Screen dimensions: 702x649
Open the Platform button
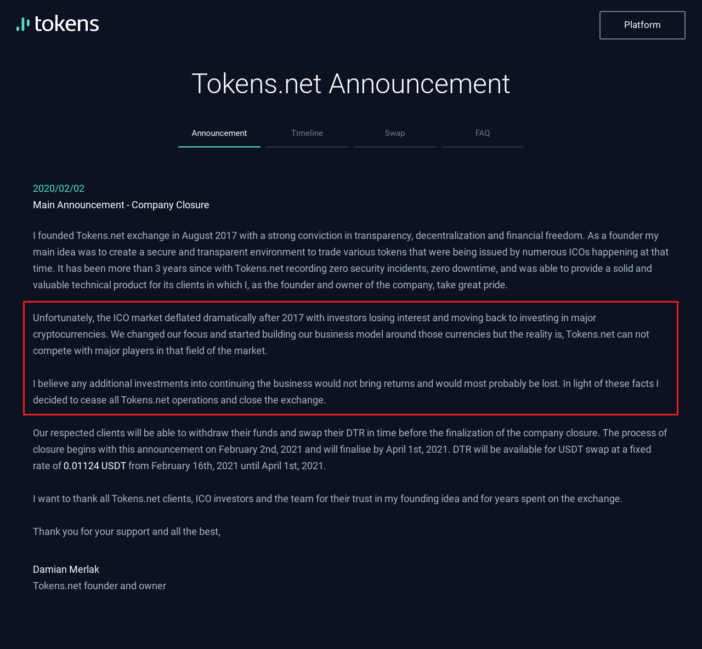coord(642,25)
